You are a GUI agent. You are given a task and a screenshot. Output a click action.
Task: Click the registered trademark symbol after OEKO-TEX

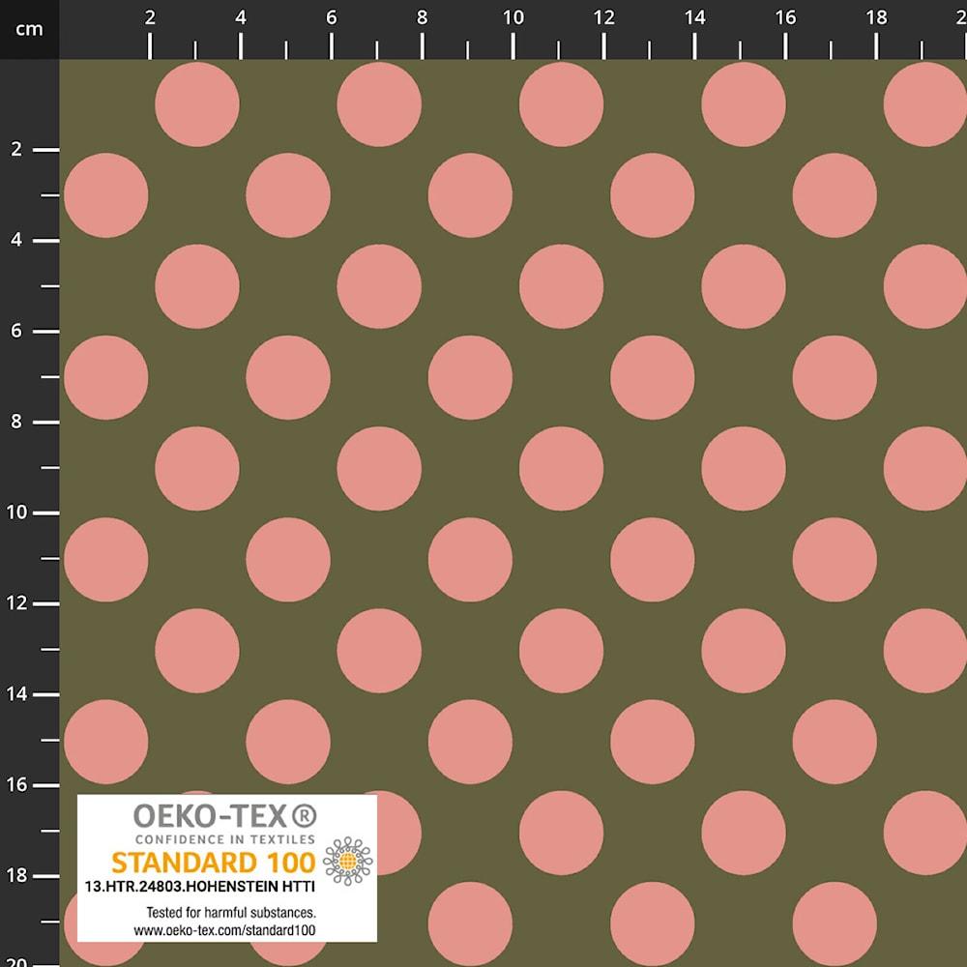point(304,816)
